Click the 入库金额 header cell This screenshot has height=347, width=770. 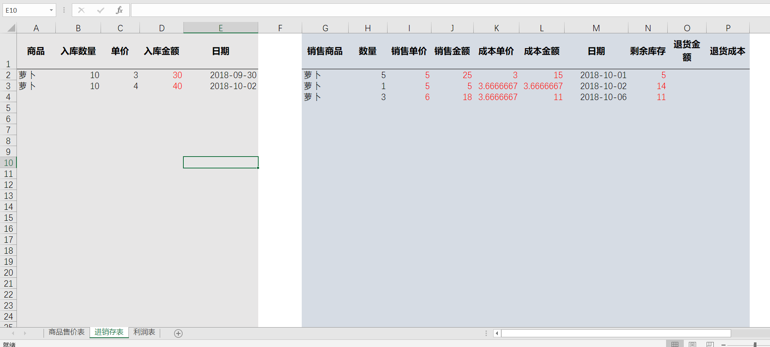tap(162, 51)
